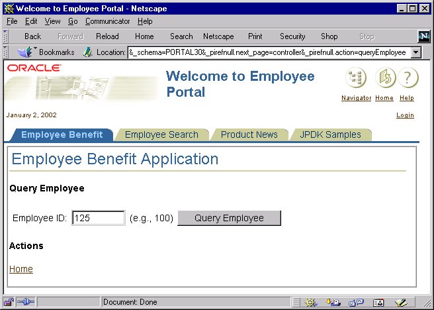Click the Netscape N logo icon

pyautogui.click(x=424, y=36)
